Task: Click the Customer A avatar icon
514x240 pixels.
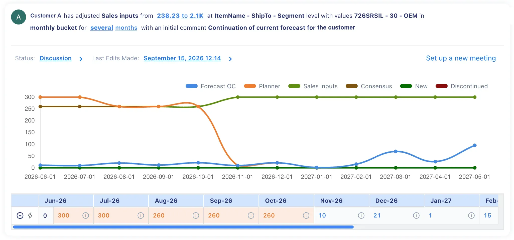Action: [x=19, y=17]
